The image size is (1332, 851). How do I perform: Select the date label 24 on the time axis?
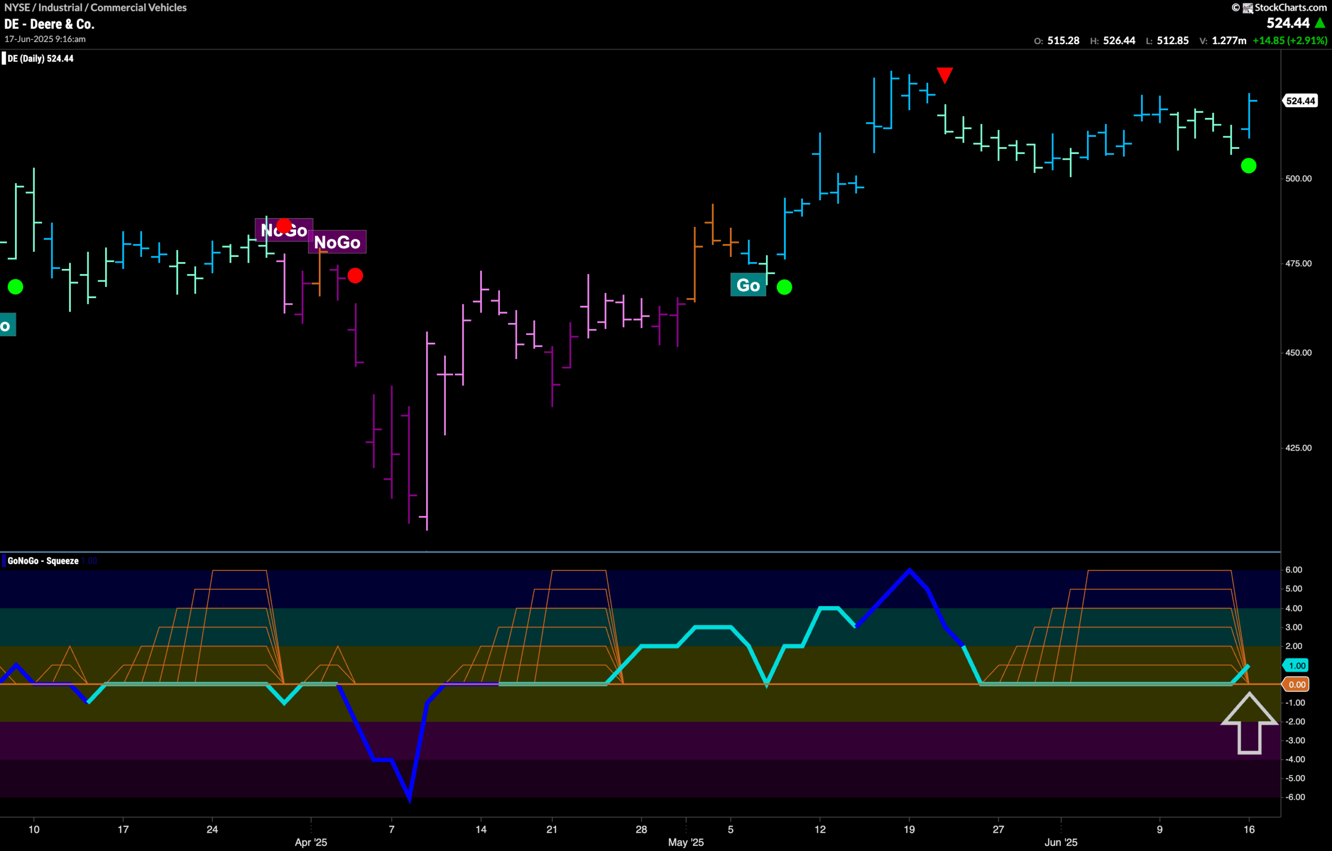click(212, 829)
